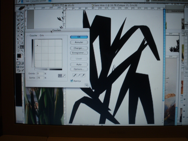This screenshot has width=188, height=141.
Task: Select the Move tool
Action: pyautogui.click(x=22, y=13)
